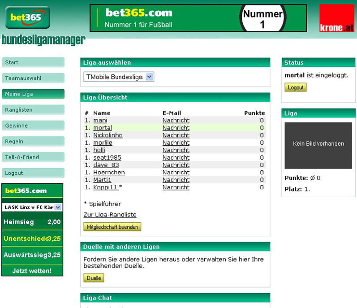Send Nachricht to mortal
357x308 pixels.
tap(176, 128)
